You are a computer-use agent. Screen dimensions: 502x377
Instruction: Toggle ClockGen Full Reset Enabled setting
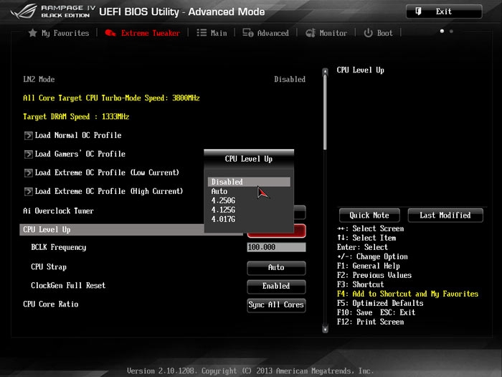(x=276, y=286)
